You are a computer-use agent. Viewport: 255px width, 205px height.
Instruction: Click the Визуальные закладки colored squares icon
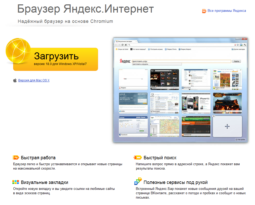(16, 182)
